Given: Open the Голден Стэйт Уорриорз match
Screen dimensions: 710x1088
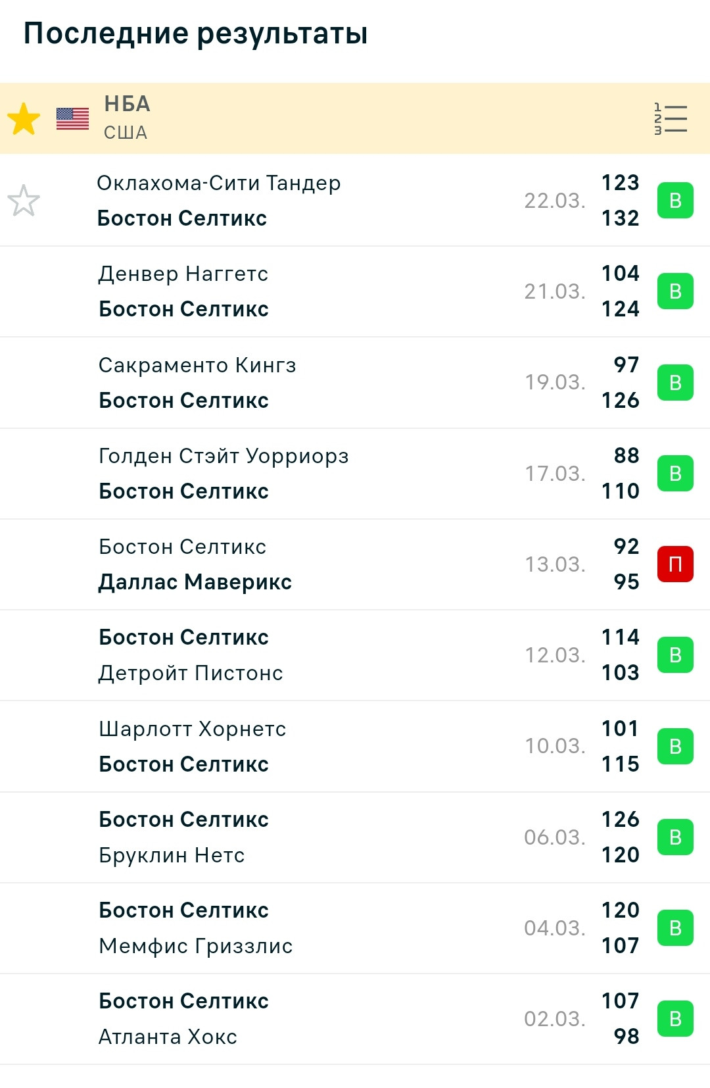Looking at the screenshot, I should point(355,474).
